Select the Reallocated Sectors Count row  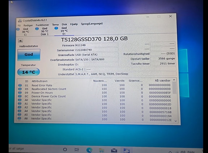[95, 89]
